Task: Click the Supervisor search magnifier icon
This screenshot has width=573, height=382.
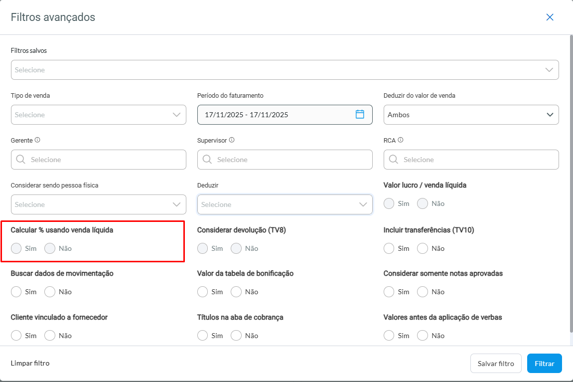Action: coord(207,160)
